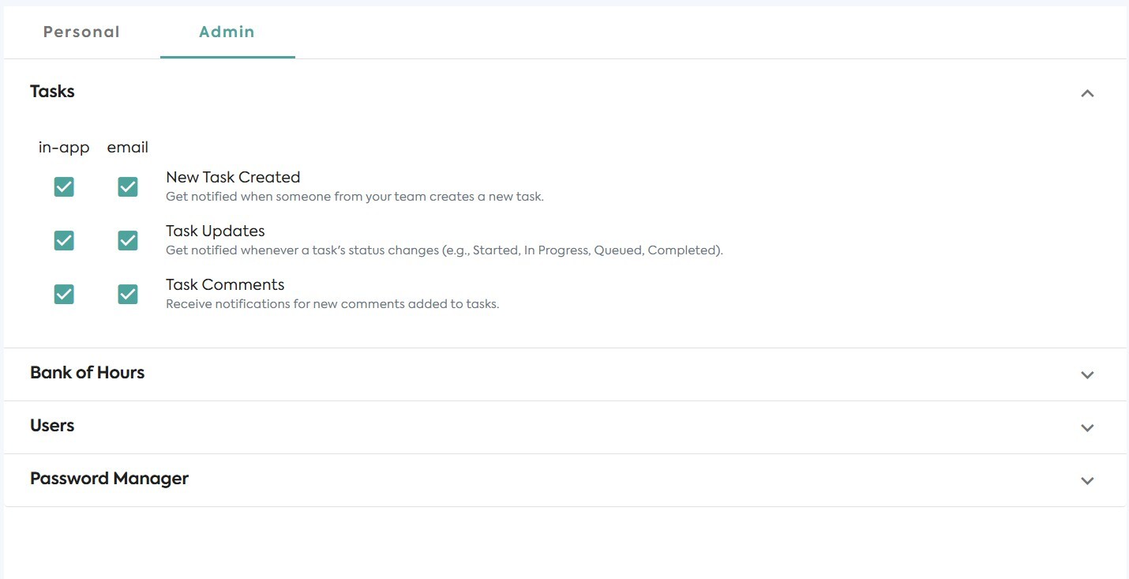Collapse Tasks section using the up chevron
The image size is (1129, 579).
click(1087, 93)
